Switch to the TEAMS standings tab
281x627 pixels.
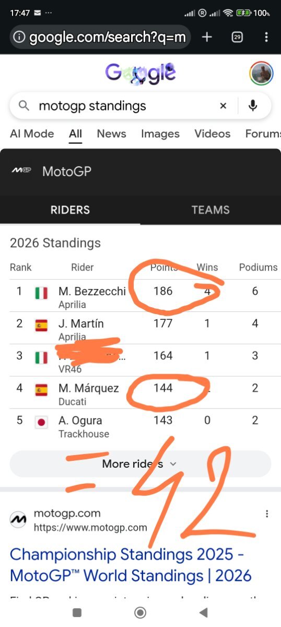point(210,210)
